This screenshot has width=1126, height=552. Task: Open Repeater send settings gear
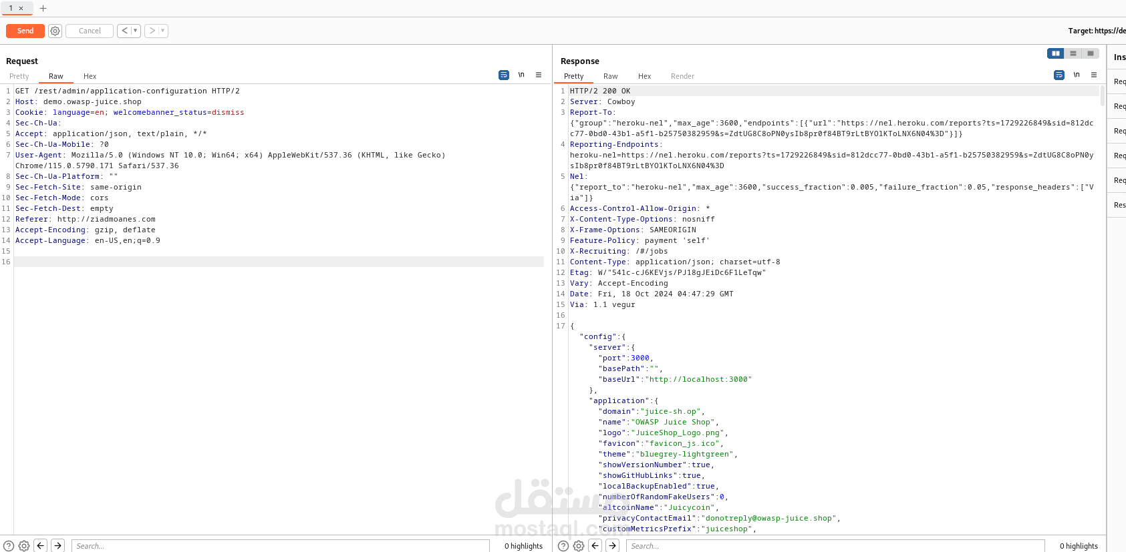pyautogui.click(x=55, y=31)
